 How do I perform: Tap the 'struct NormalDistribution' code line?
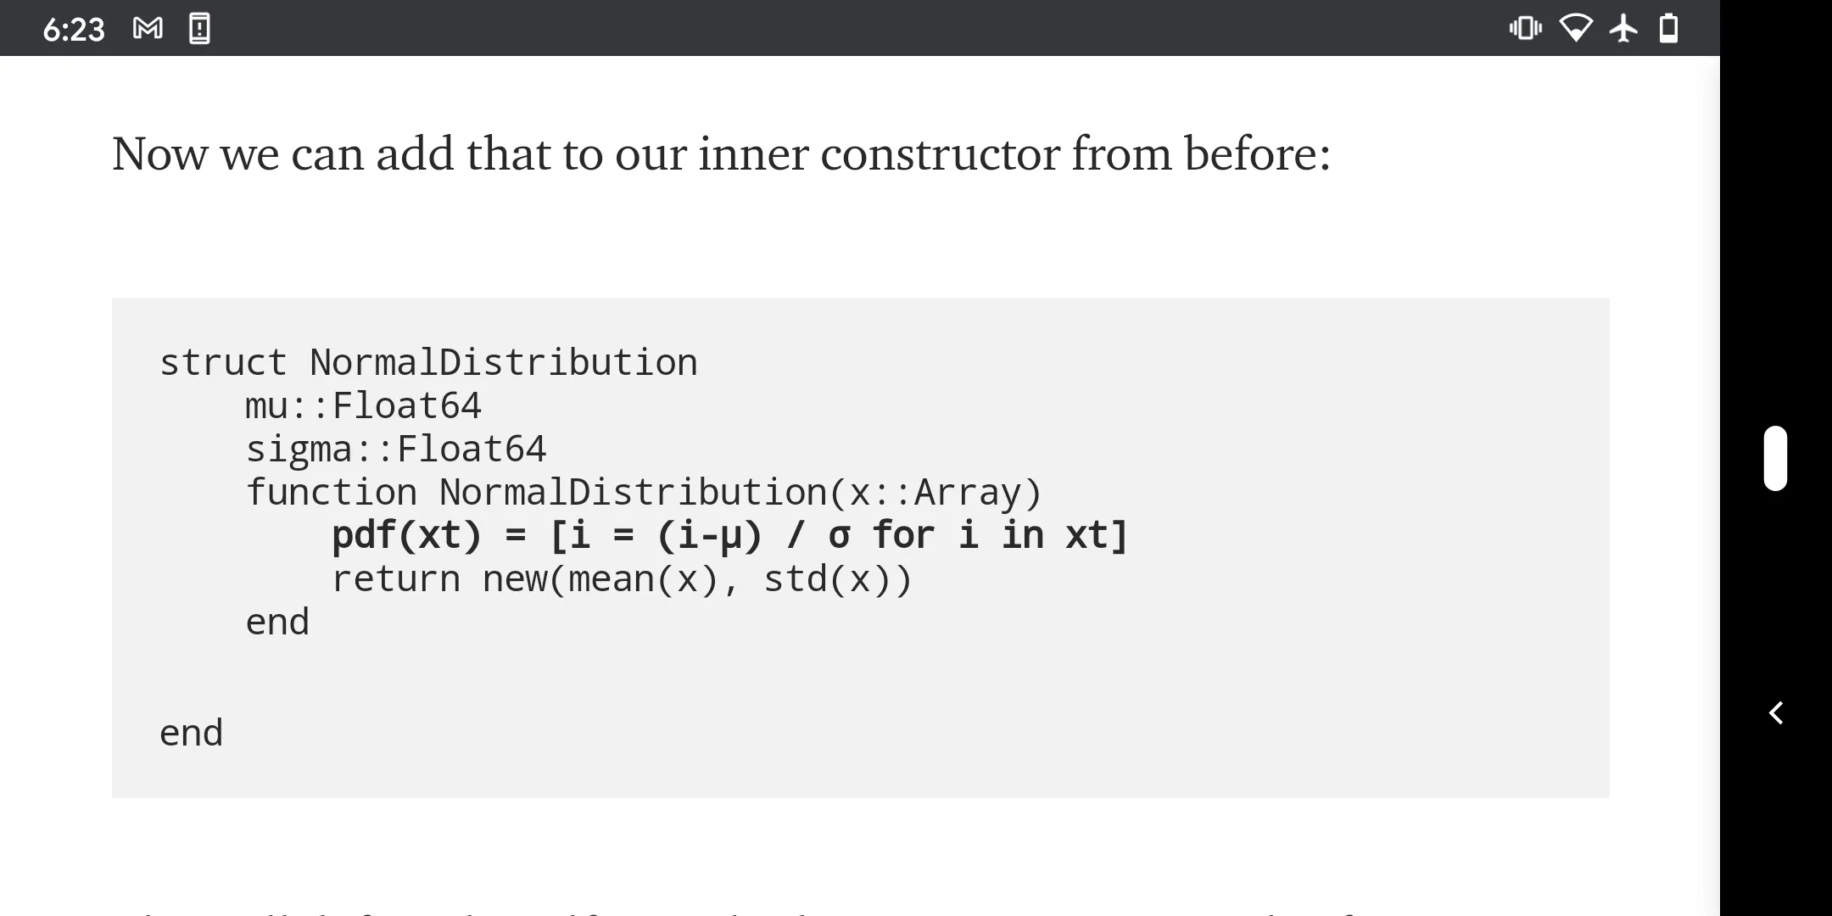click(428, 363)
